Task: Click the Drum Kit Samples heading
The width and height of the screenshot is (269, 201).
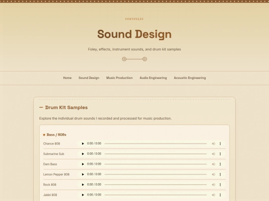Action: pyautogui.click(x=66, y=108)
